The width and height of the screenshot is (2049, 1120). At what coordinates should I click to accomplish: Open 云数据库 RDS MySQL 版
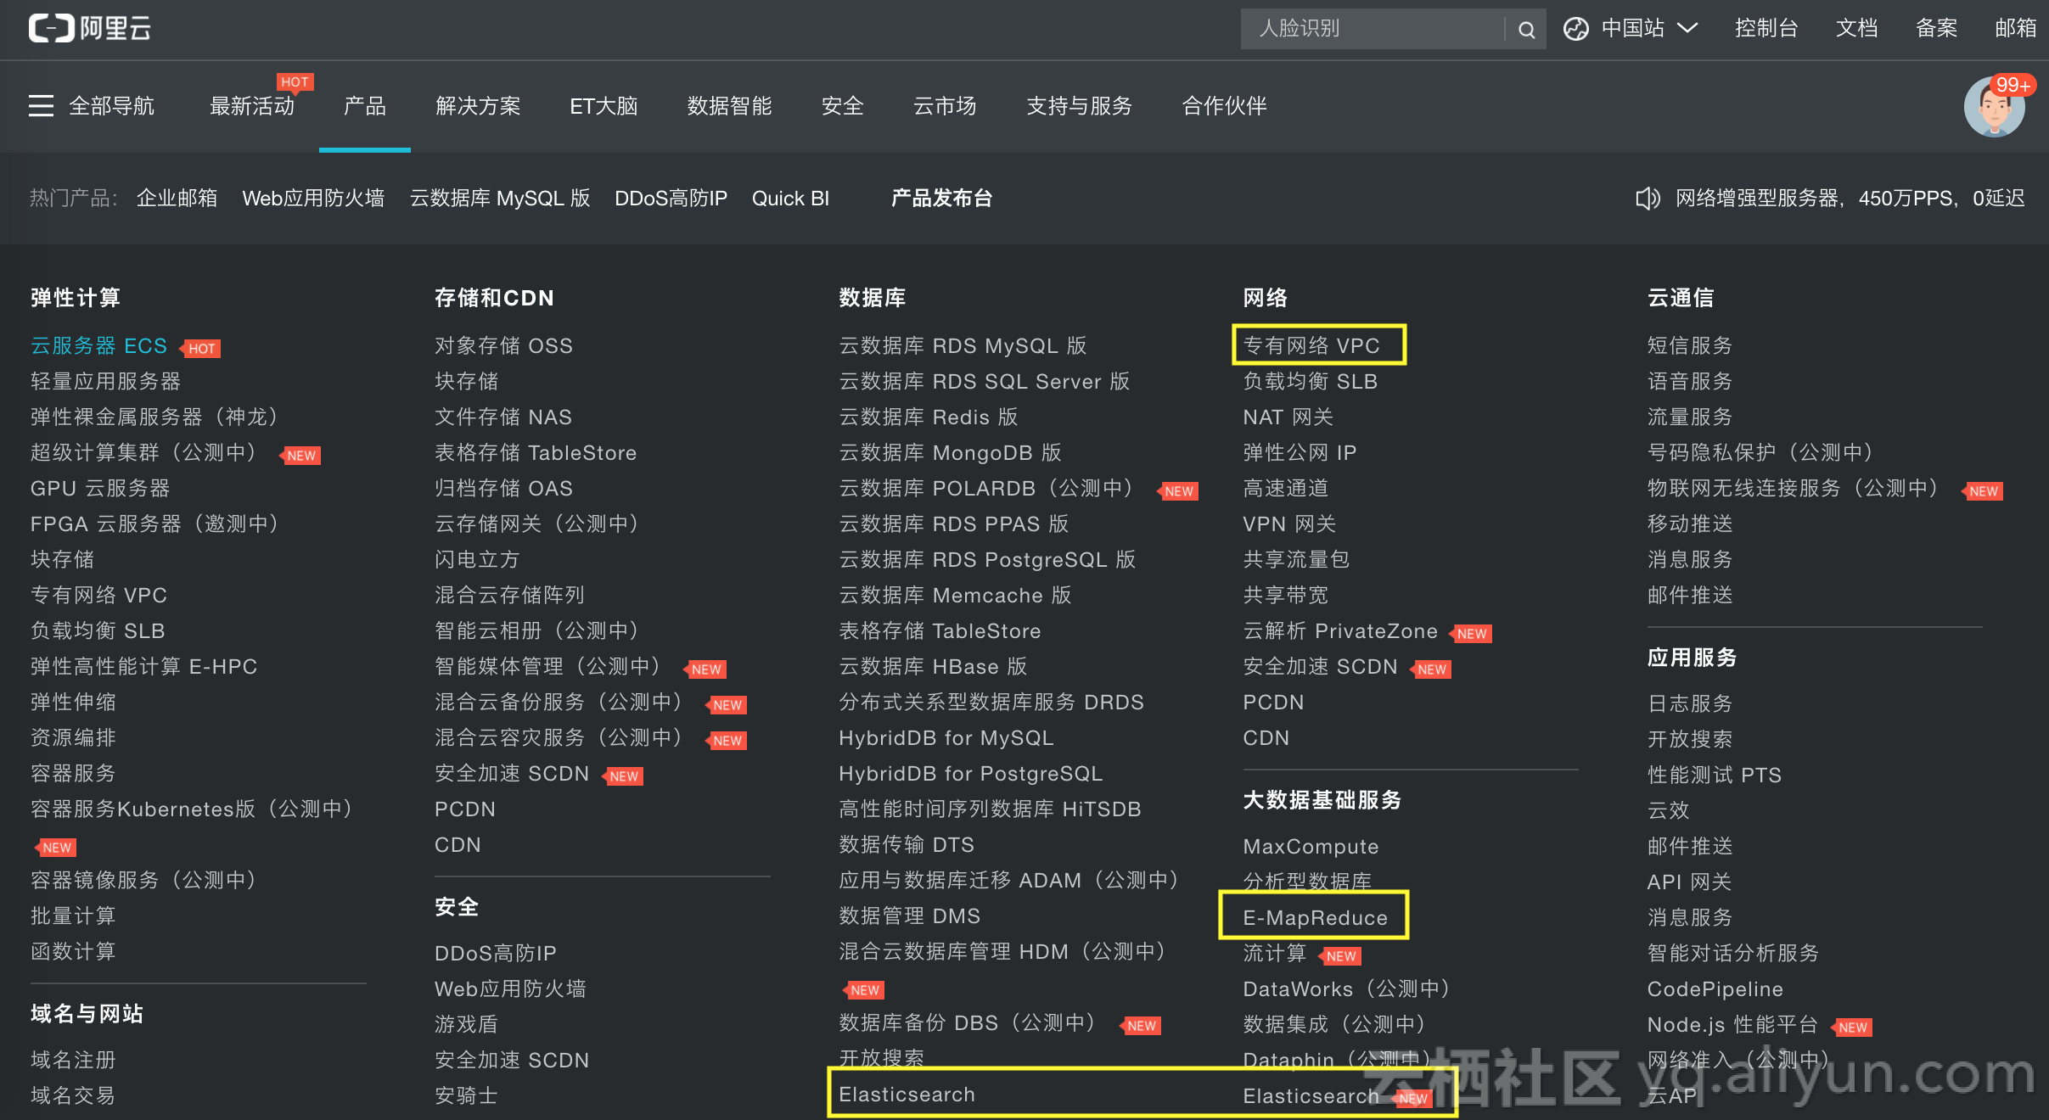[x=963, y=346]
